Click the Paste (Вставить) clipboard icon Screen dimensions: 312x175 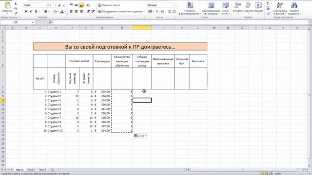pyautogui.click(x=7, y=5)
